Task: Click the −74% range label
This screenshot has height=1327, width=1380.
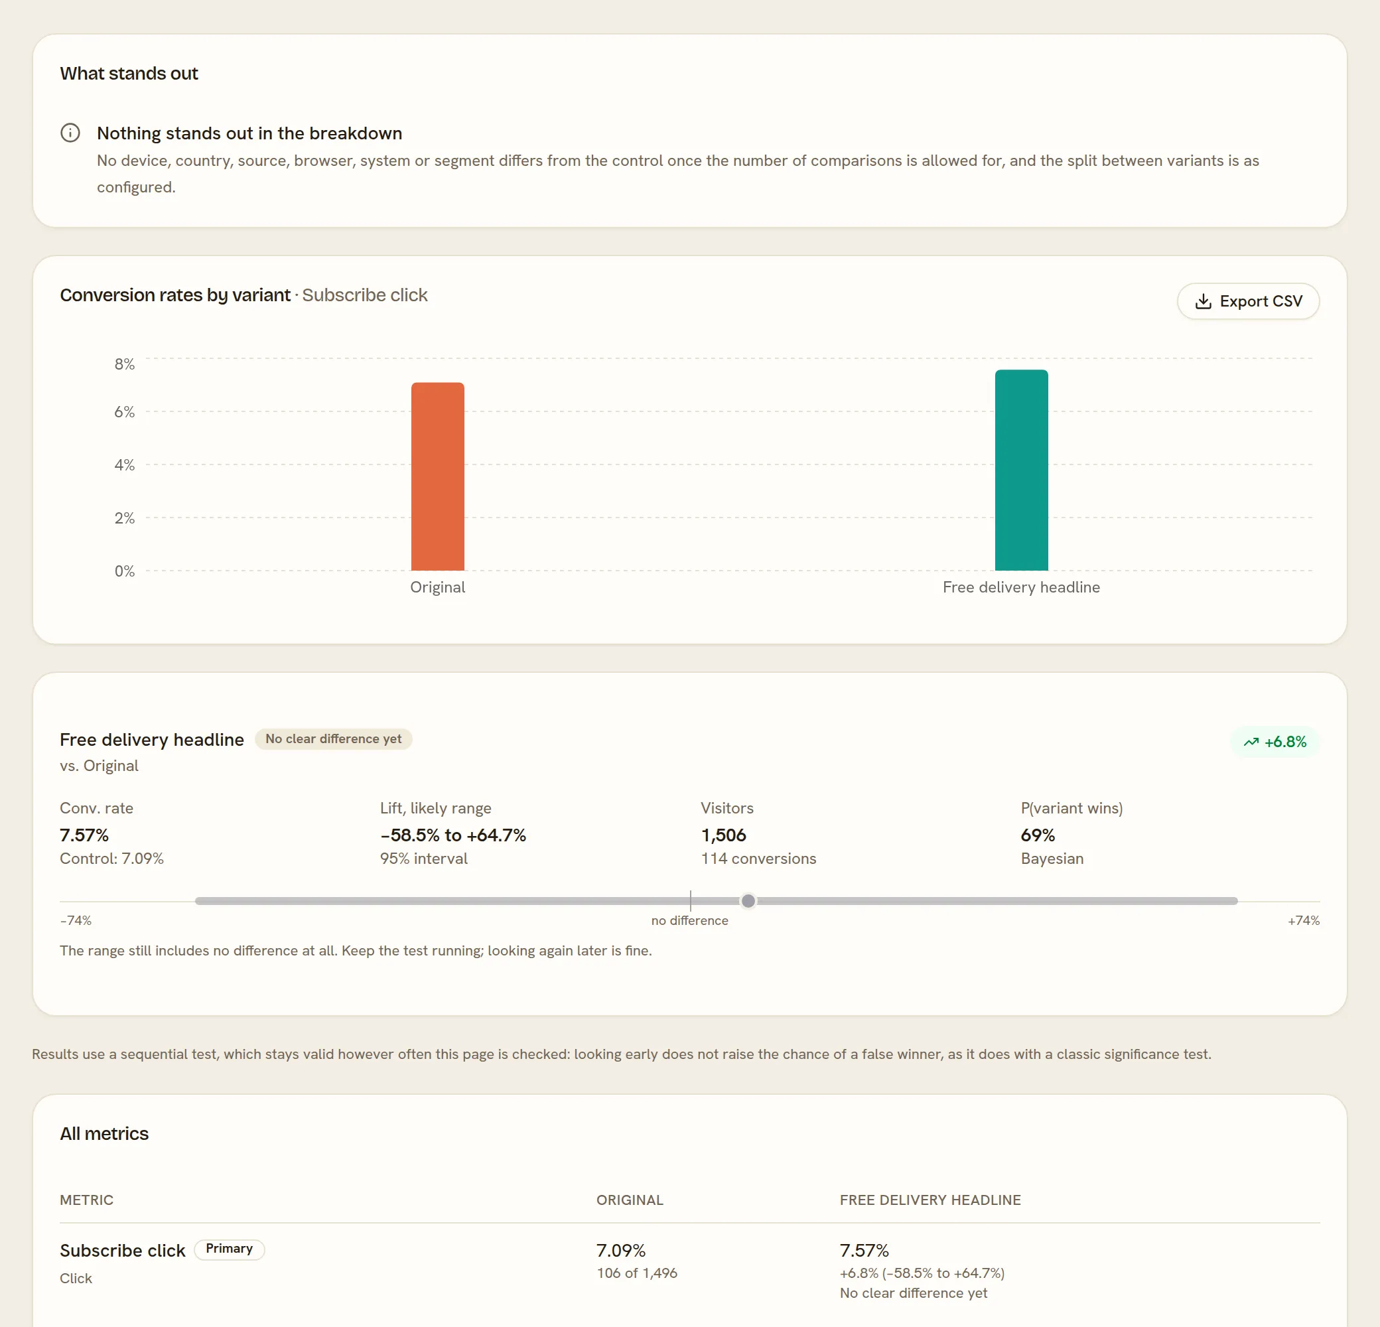Action: 76,920
